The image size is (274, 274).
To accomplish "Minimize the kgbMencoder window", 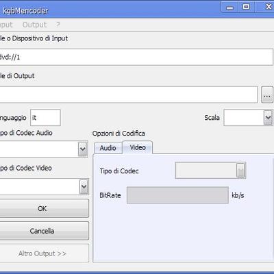I will pos(229,8).
